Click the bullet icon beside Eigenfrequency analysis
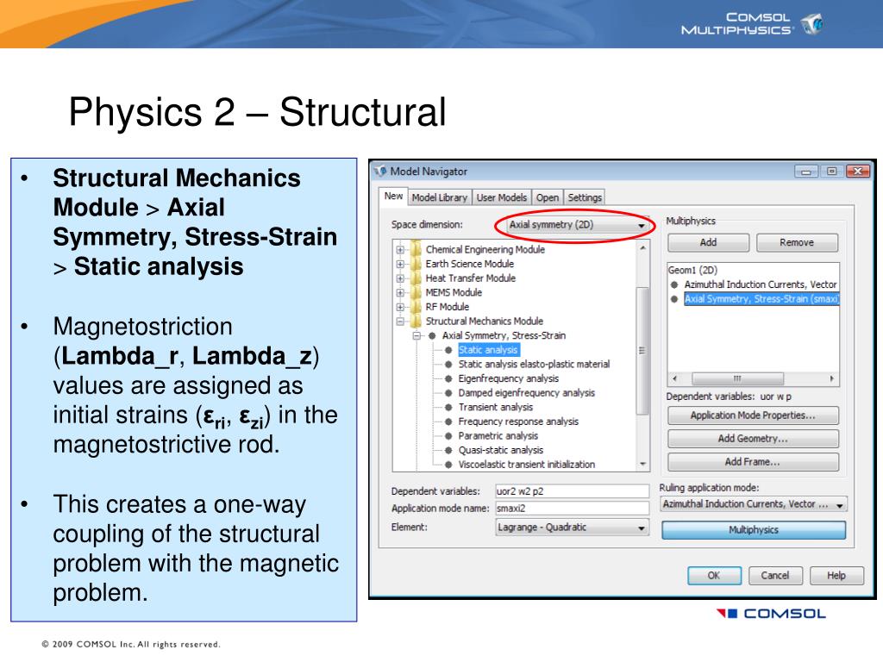883x662 pixels. [448, 379]
